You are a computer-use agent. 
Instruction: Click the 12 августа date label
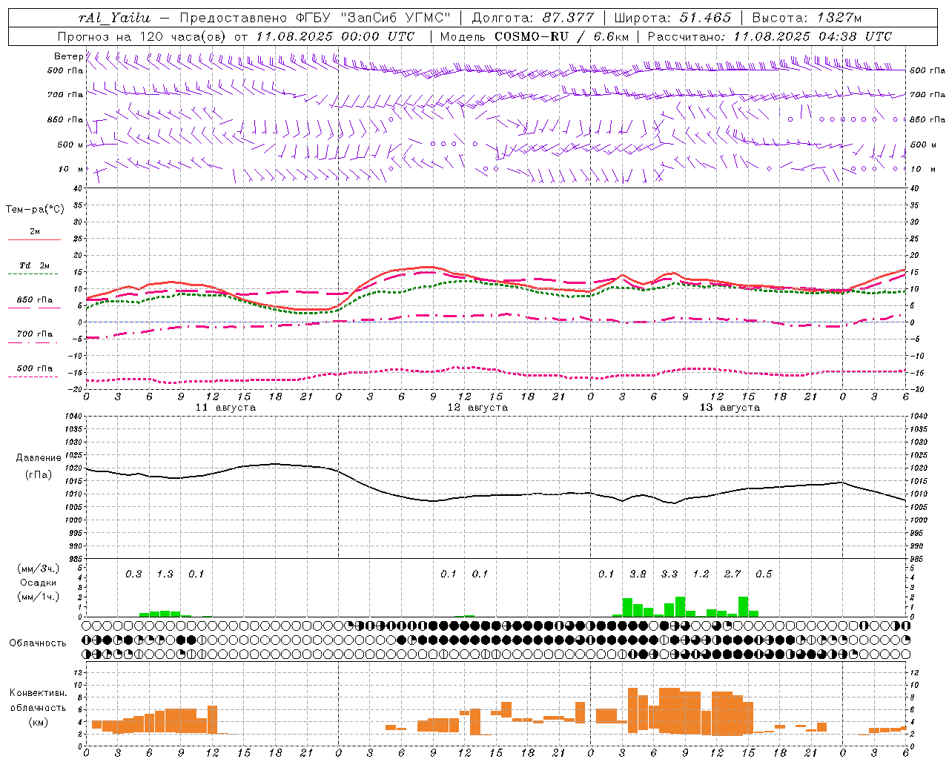click(x=477, y=408)
